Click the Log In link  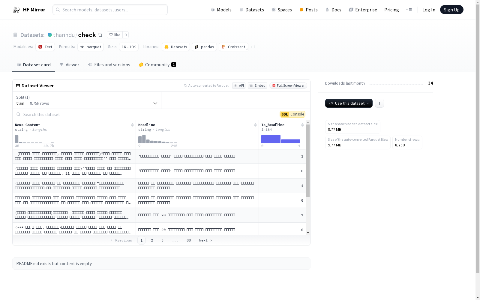pos(429,10)
